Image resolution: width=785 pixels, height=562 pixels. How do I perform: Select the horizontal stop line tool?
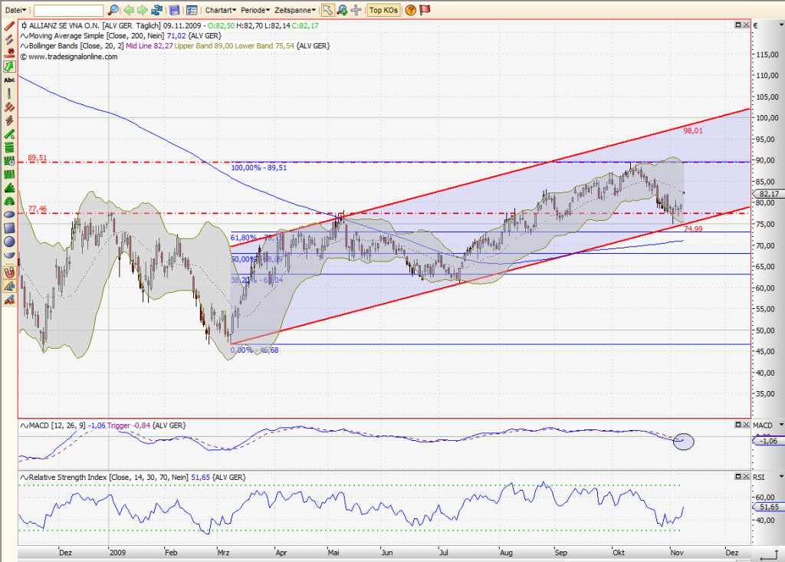point(9,53)
